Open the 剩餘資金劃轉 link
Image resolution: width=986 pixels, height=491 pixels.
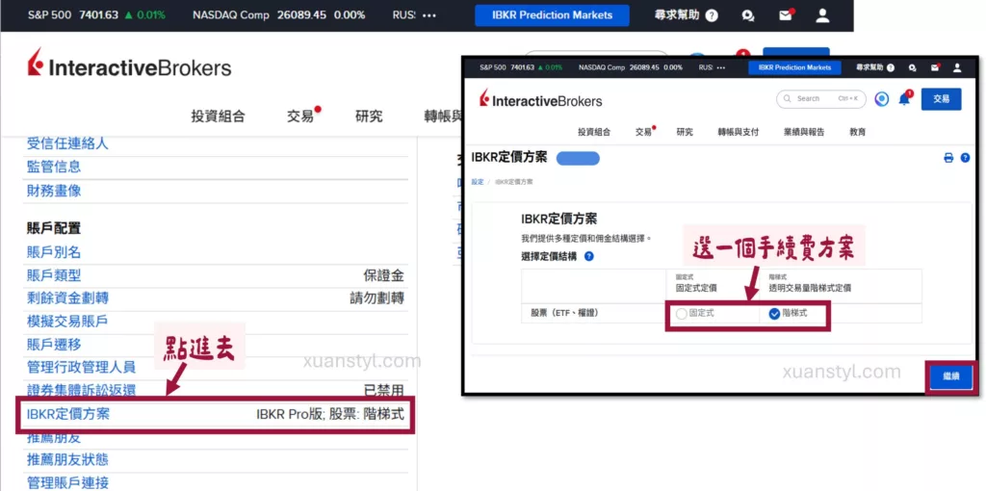coord(67,298)
